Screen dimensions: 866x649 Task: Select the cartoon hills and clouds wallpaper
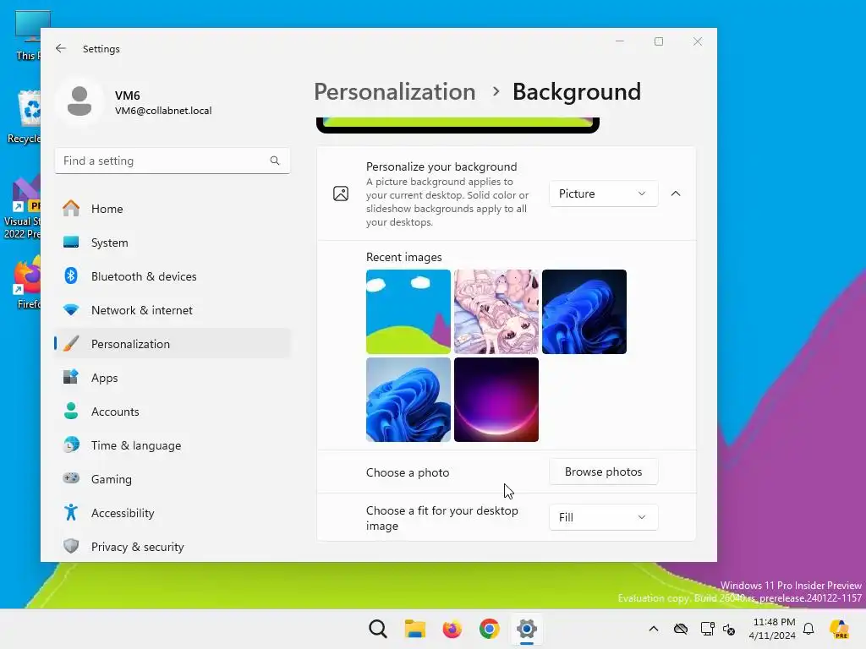(x=408, y=312)
